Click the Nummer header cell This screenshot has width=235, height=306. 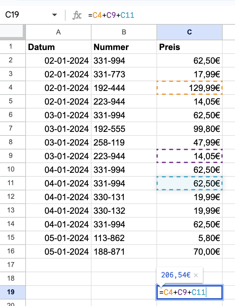tap(124, 47)
